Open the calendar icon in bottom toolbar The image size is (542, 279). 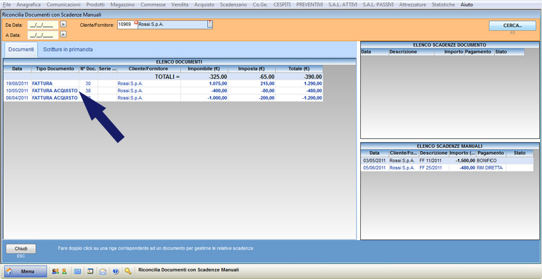pos(78,271)
